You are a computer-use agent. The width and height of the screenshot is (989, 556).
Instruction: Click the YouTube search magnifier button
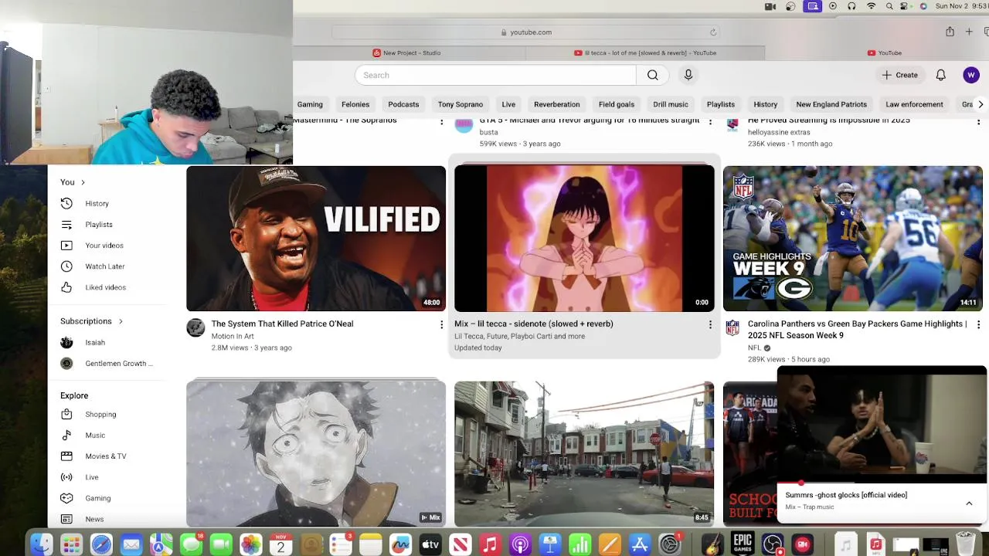click(653, 75)
